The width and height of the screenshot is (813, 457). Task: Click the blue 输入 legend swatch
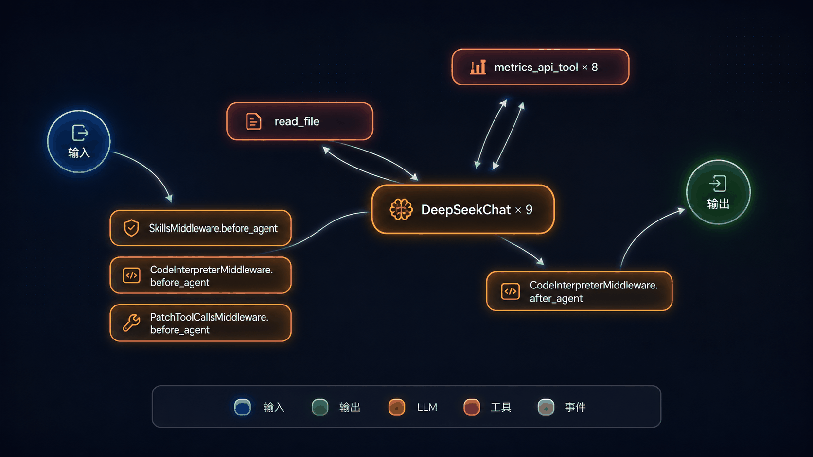pyautogui.click(x=243, y=407)
